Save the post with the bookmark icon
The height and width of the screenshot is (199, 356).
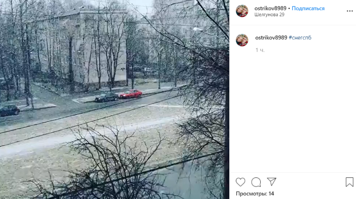pos(350,182)
